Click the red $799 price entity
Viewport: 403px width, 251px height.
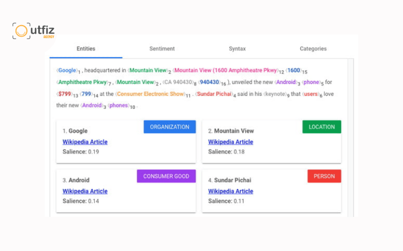tap(64, 94)
